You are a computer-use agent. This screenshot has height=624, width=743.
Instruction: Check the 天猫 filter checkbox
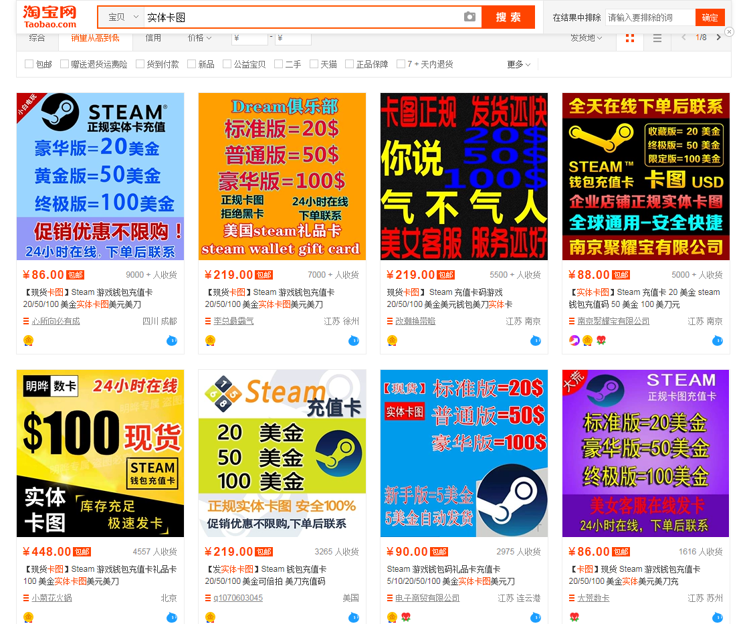click(314, 64)
